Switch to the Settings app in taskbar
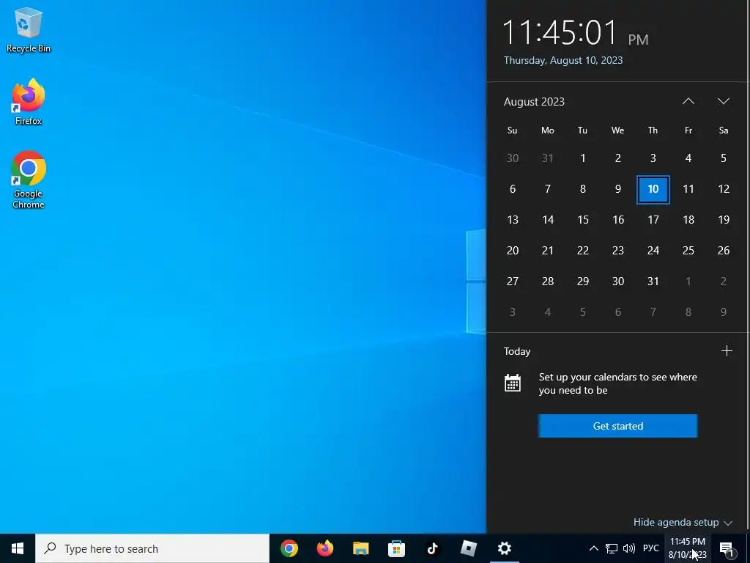Screen dimensions: 750x563 (504, 548)
